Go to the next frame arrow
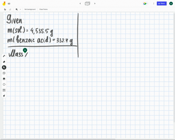 point(95,4)
